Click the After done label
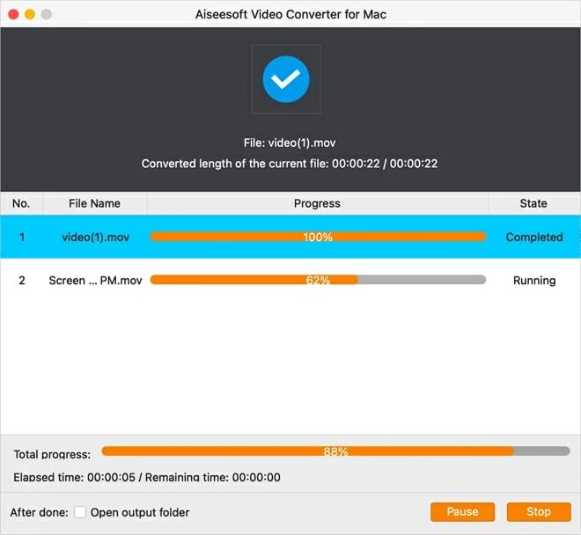The width and height of the screenshot is (581, 535). coord(40,512)
